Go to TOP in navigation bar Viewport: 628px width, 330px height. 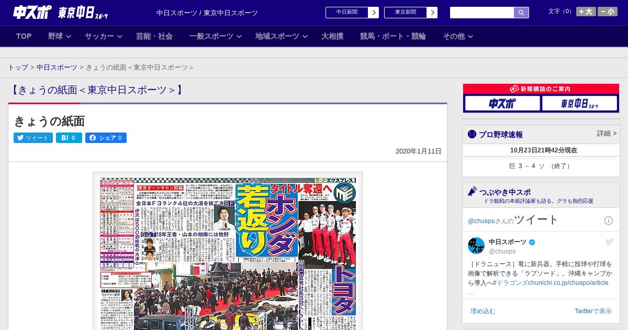point(24,36)
